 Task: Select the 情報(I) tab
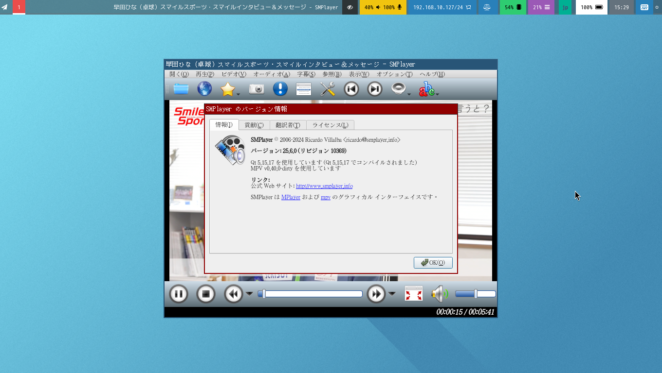tap(224, 125)
